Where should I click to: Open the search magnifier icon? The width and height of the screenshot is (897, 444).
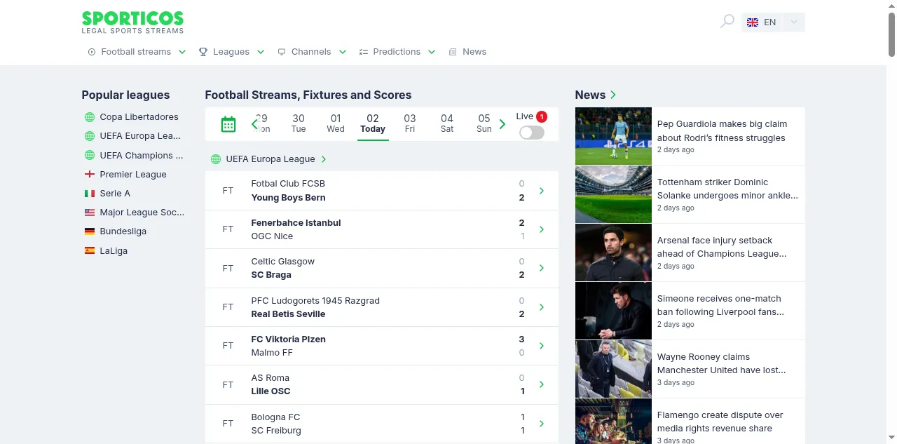click(727, 22)
